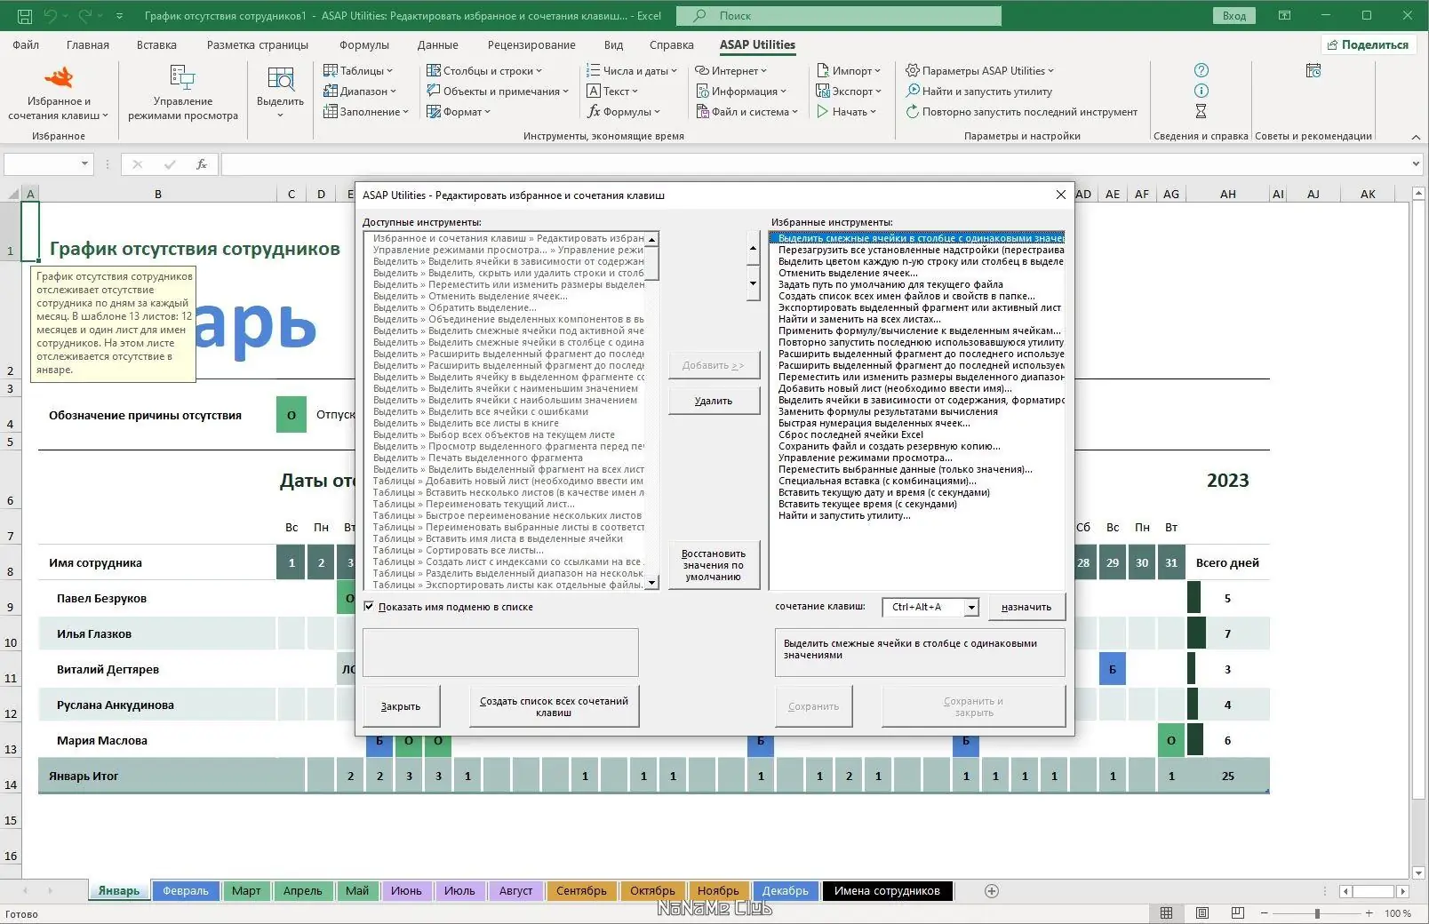Switch to the Формулы ribbon tab
This screenshot has width=1429, height=924.
[364, 45]
